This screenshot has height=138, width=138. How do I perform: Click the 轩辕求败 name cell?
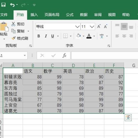(x=13, y=77)
